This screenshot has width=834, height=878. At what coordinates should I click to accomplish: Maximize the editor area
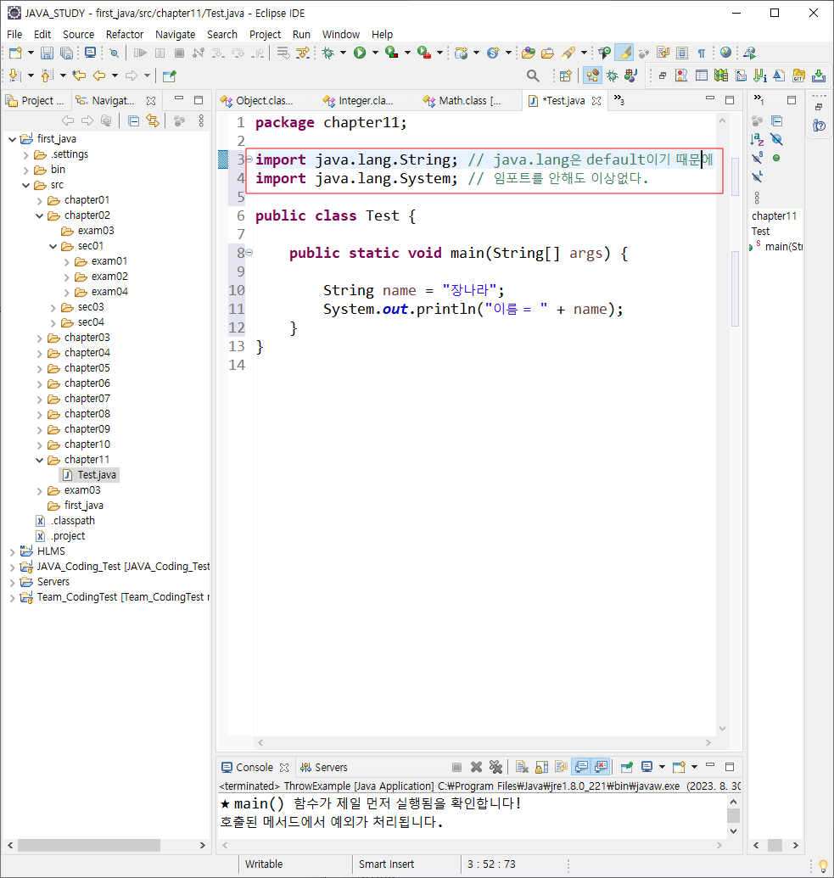pyautogui.click(x=730, y=100)
